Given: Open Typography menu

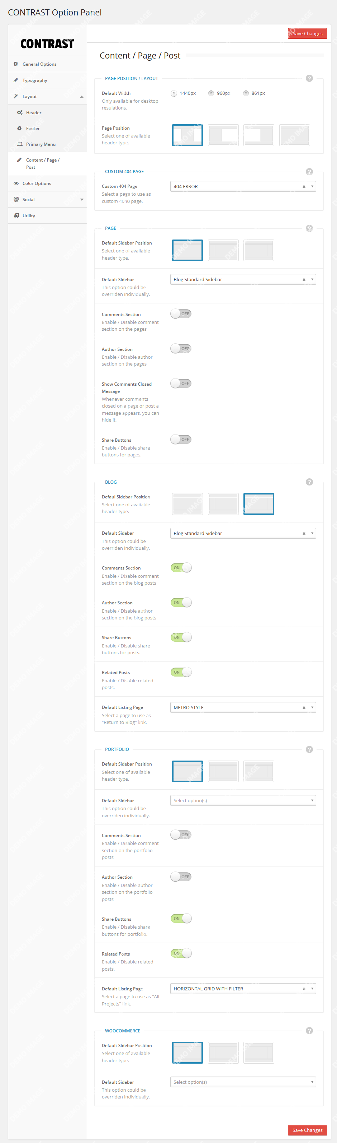Looking at the screenshot, I should 47,80.
